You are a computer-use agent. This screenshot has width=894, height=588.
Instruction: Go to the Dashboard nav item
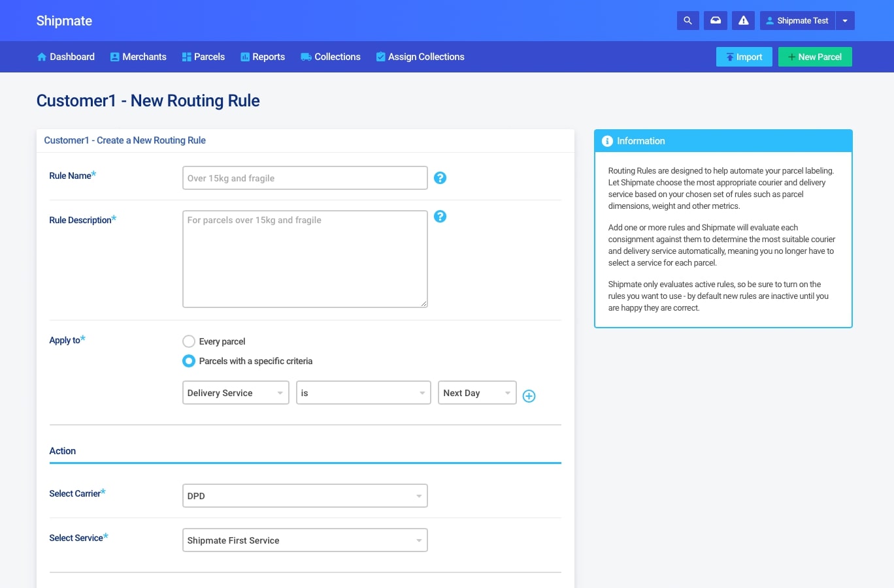click(x=66, y=57)
